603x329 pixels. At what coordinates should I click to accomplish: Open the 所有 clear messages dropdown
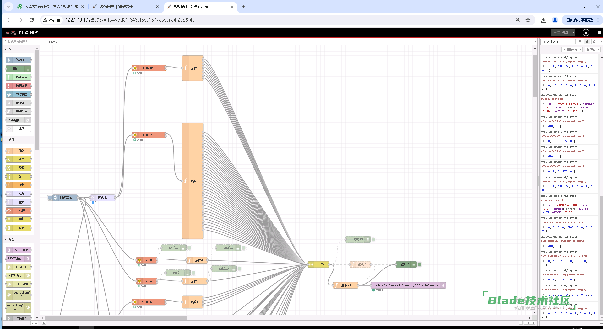[x=593, y=50]
